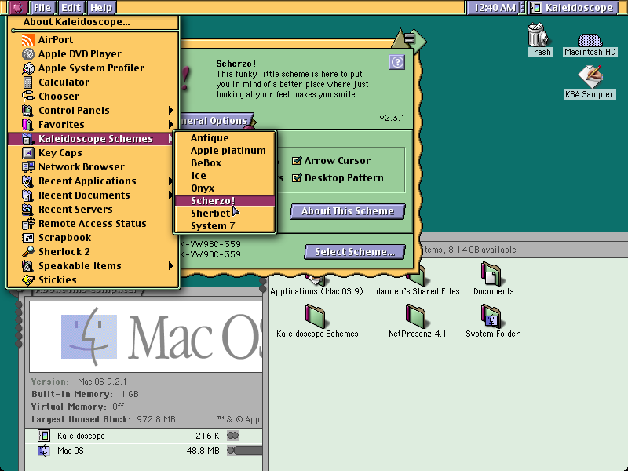The image size is (628, 471).
Task: Choose the Ice scheme
Action: click(225, 175)
